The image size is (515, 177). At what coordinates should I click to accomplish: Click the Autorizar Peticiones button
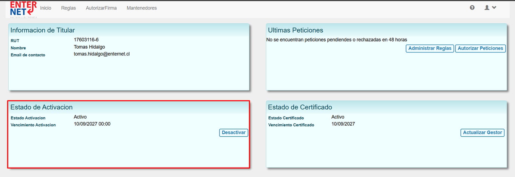480,48
